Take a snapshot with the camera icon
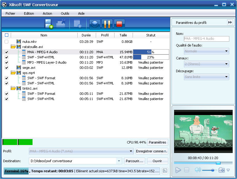This screenshot has height=179, width=237. click(222, 170)
